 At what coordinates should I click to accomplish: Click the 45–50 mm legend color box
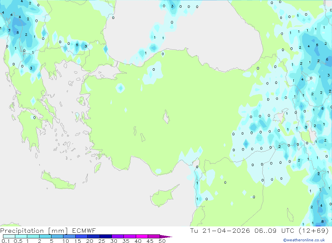154,236
